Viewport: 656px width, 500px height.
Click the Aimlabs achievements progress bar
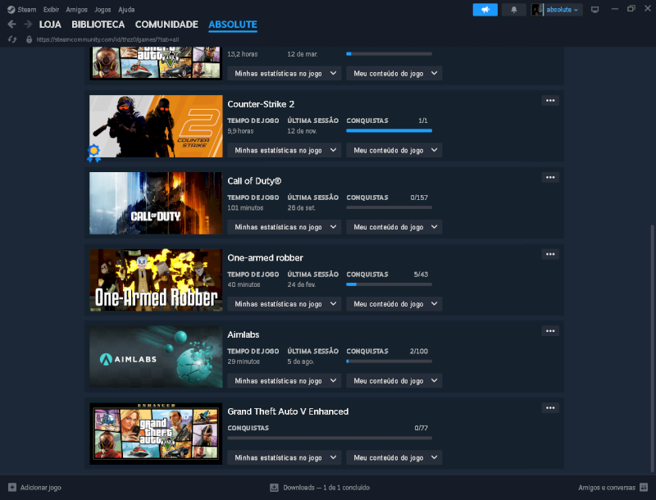pyautogui.click(x=389, y=361)
